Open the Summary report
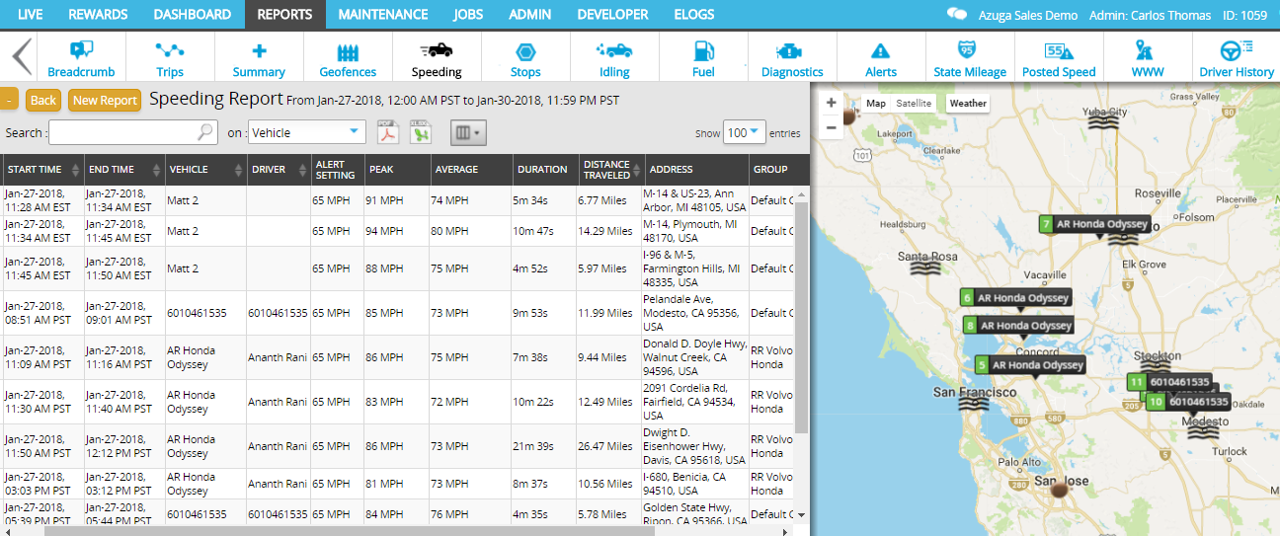Screen dimensions: 1280x536 pos(259,58)
